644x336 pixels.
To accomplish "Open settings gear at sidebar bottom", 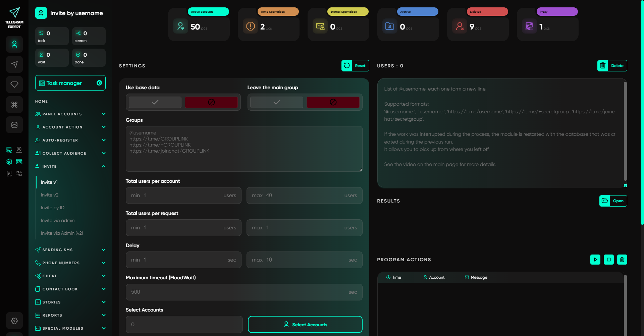I will coord(14,321).
